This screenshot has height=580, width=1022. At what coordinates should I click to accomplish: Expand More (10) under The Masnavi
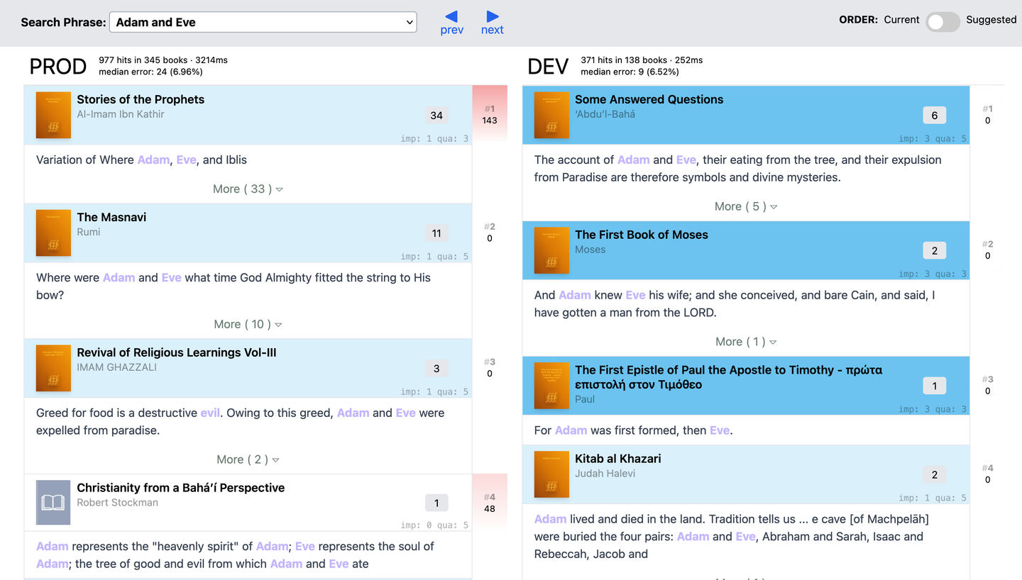[x=248, y=324]
